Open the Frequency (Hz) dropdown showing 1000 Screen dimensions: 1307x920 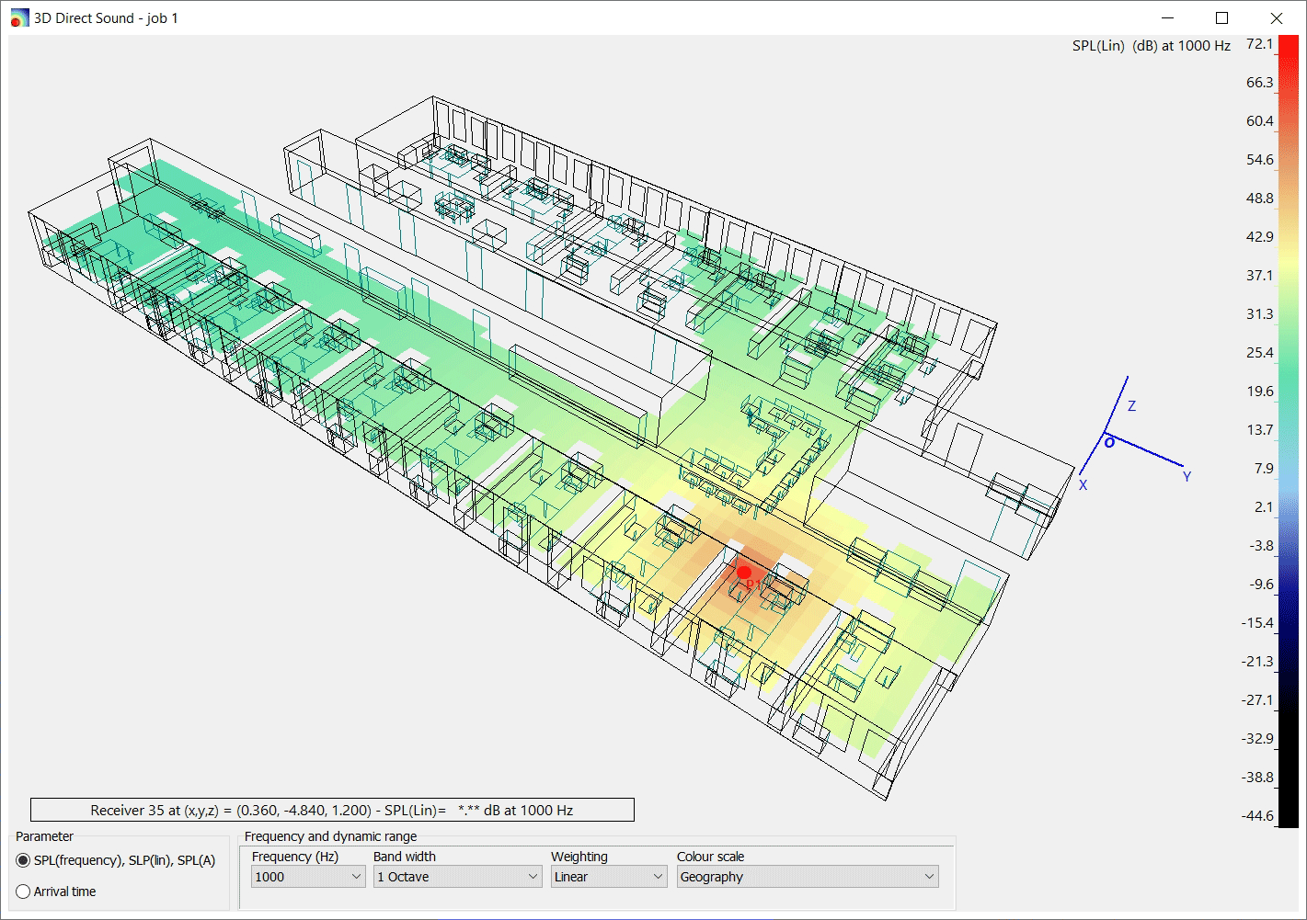tap(307, 877)
